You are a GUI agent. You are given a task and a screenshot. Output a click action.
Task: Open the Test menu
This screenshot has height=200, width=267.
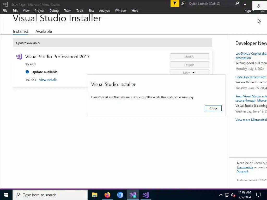coord(91,10)
